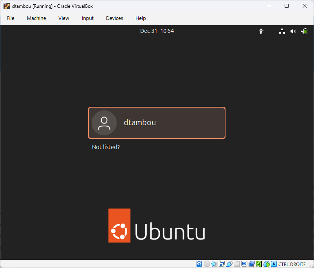Click the network adapters status icon

tap(222, 264)
